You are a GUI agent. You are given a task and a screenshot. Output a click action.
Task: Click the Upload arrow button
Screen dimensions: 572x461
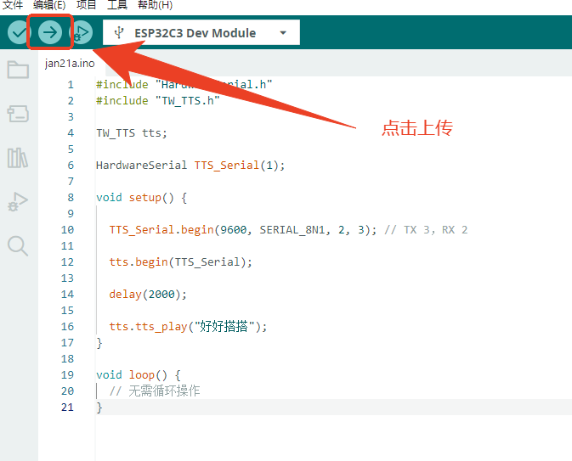50,32
